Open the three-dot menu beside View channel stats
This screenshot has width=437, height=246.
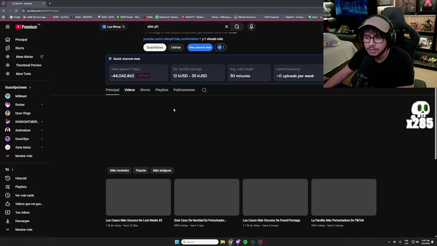[x=224, y=47]
